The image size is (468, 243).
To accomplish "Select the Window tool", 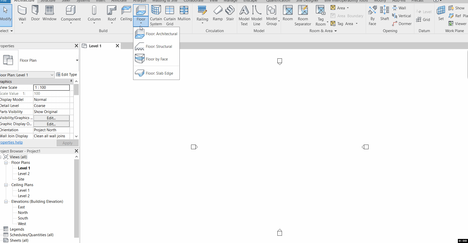I will [49, 13].
